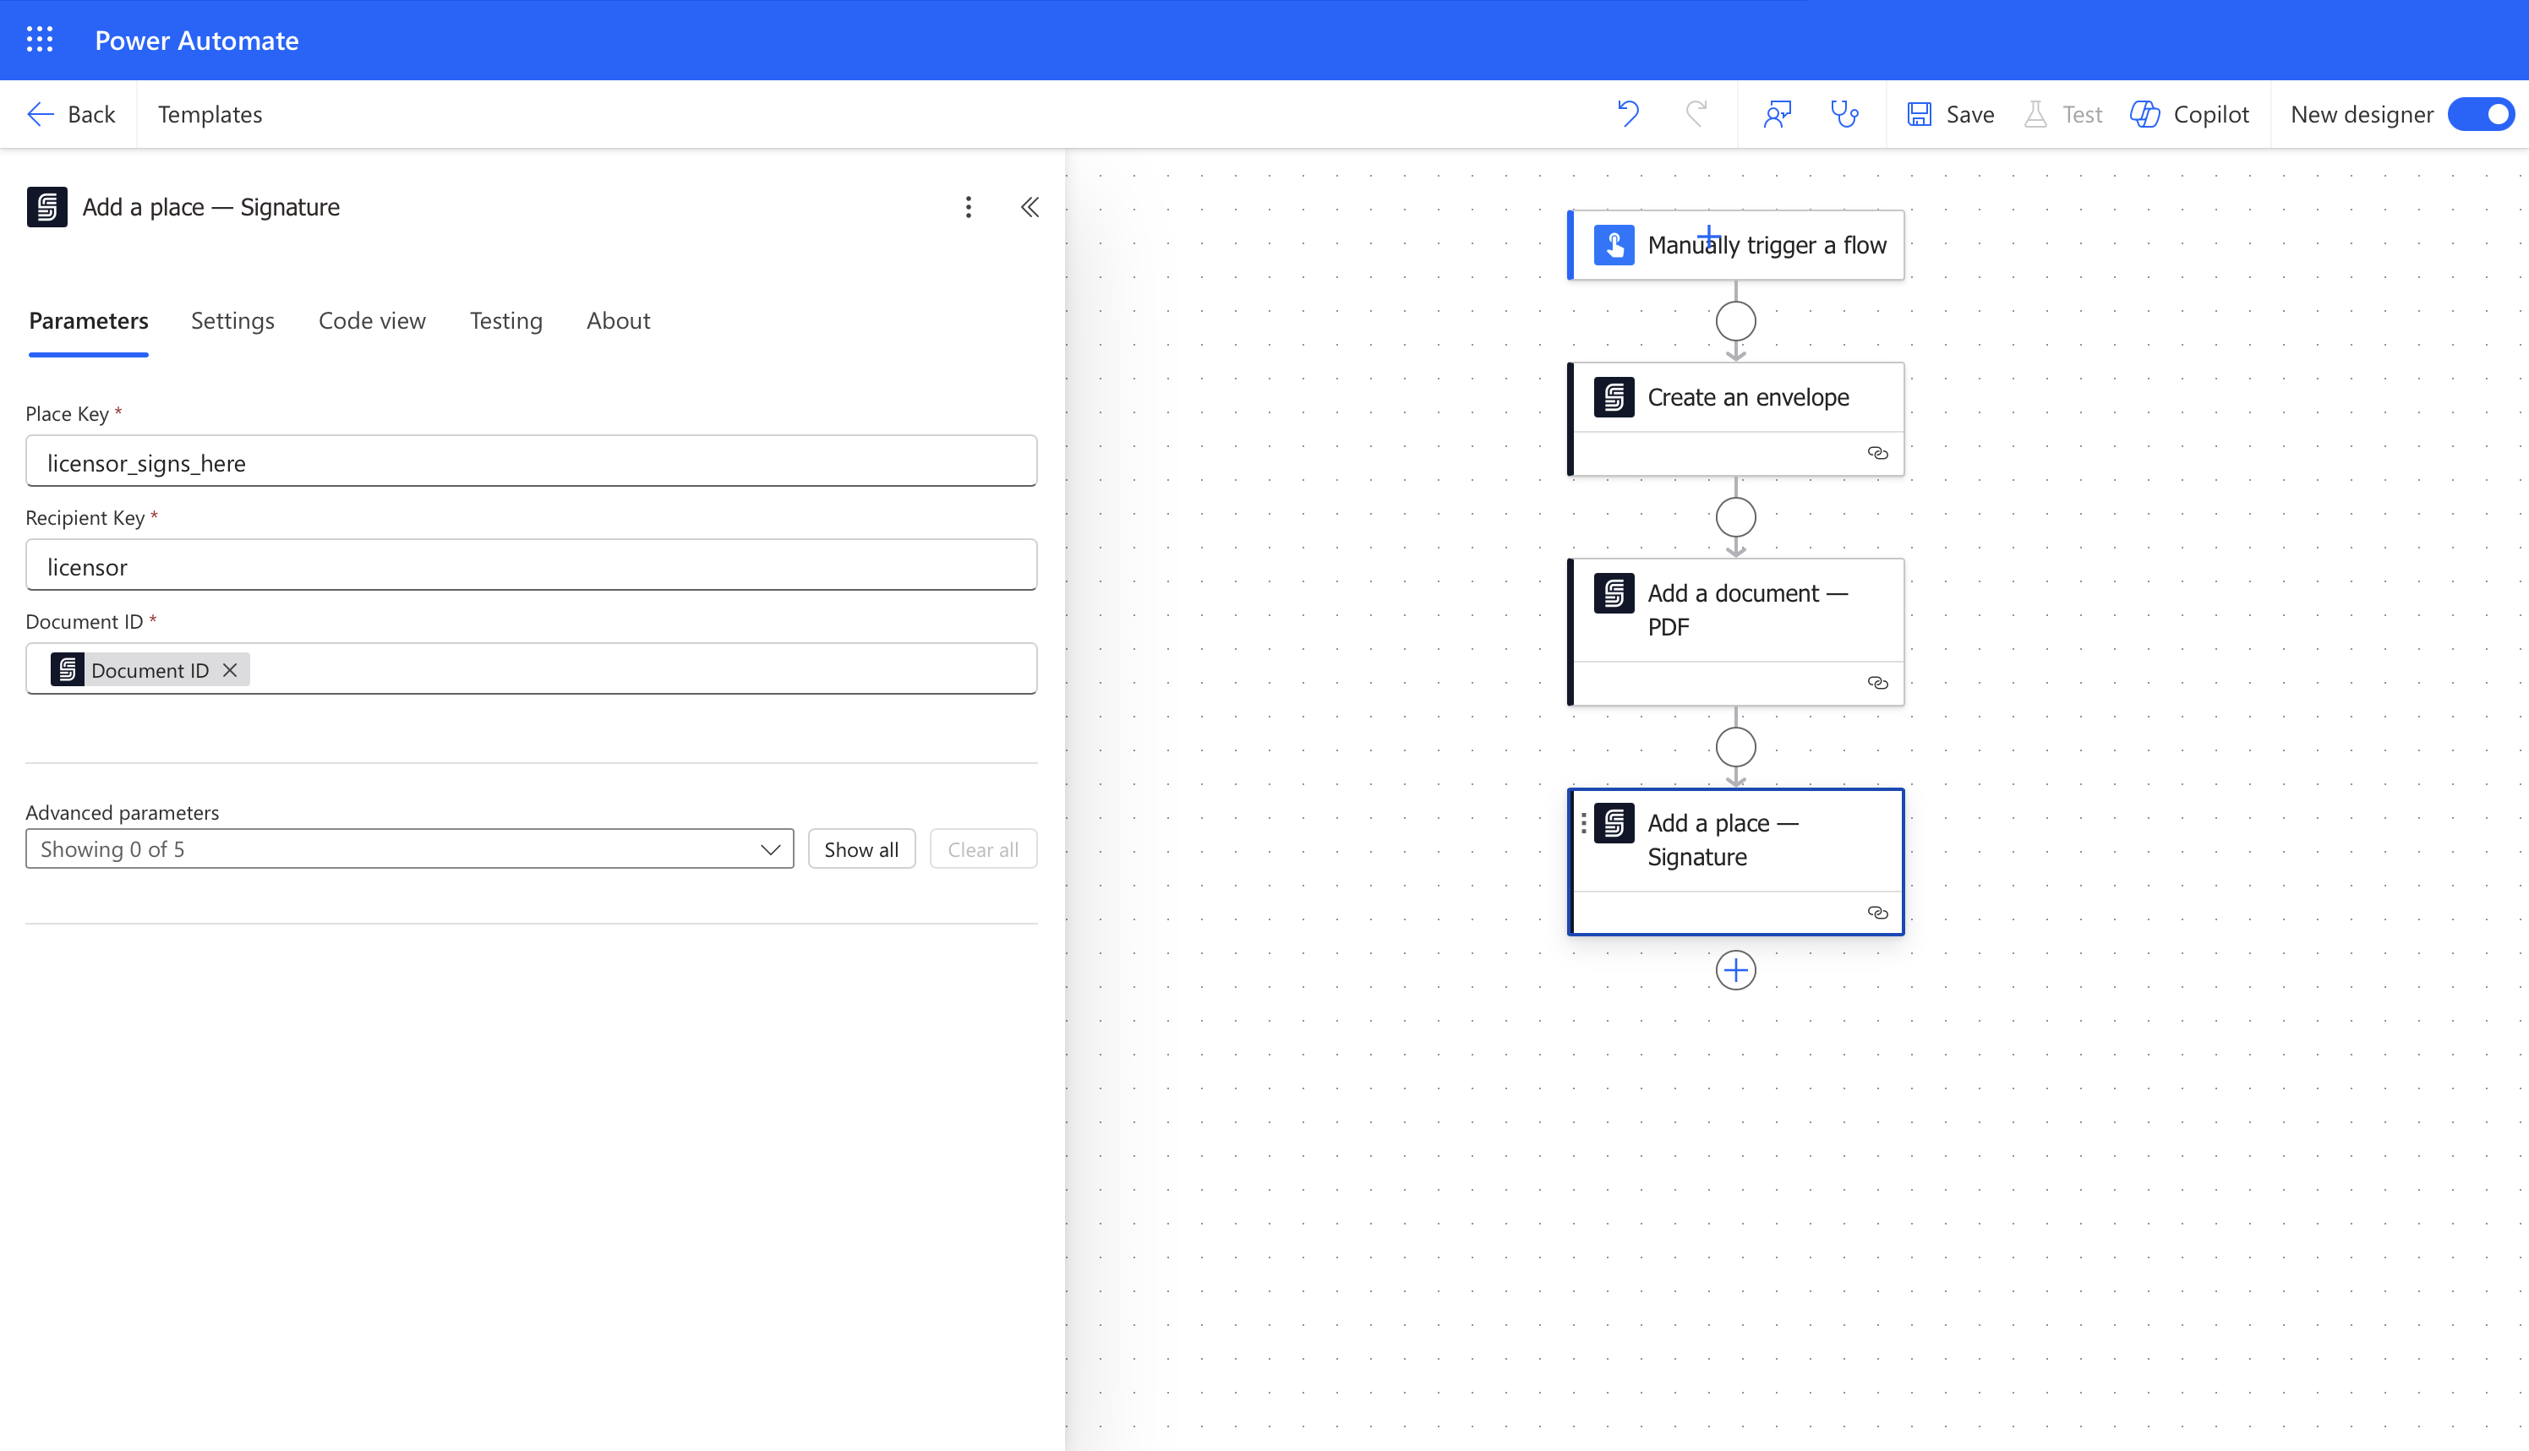Viewport: 2529px width, 1451px height.
Task: Click connection link icon on Add a document
Action: point(1877,684)
